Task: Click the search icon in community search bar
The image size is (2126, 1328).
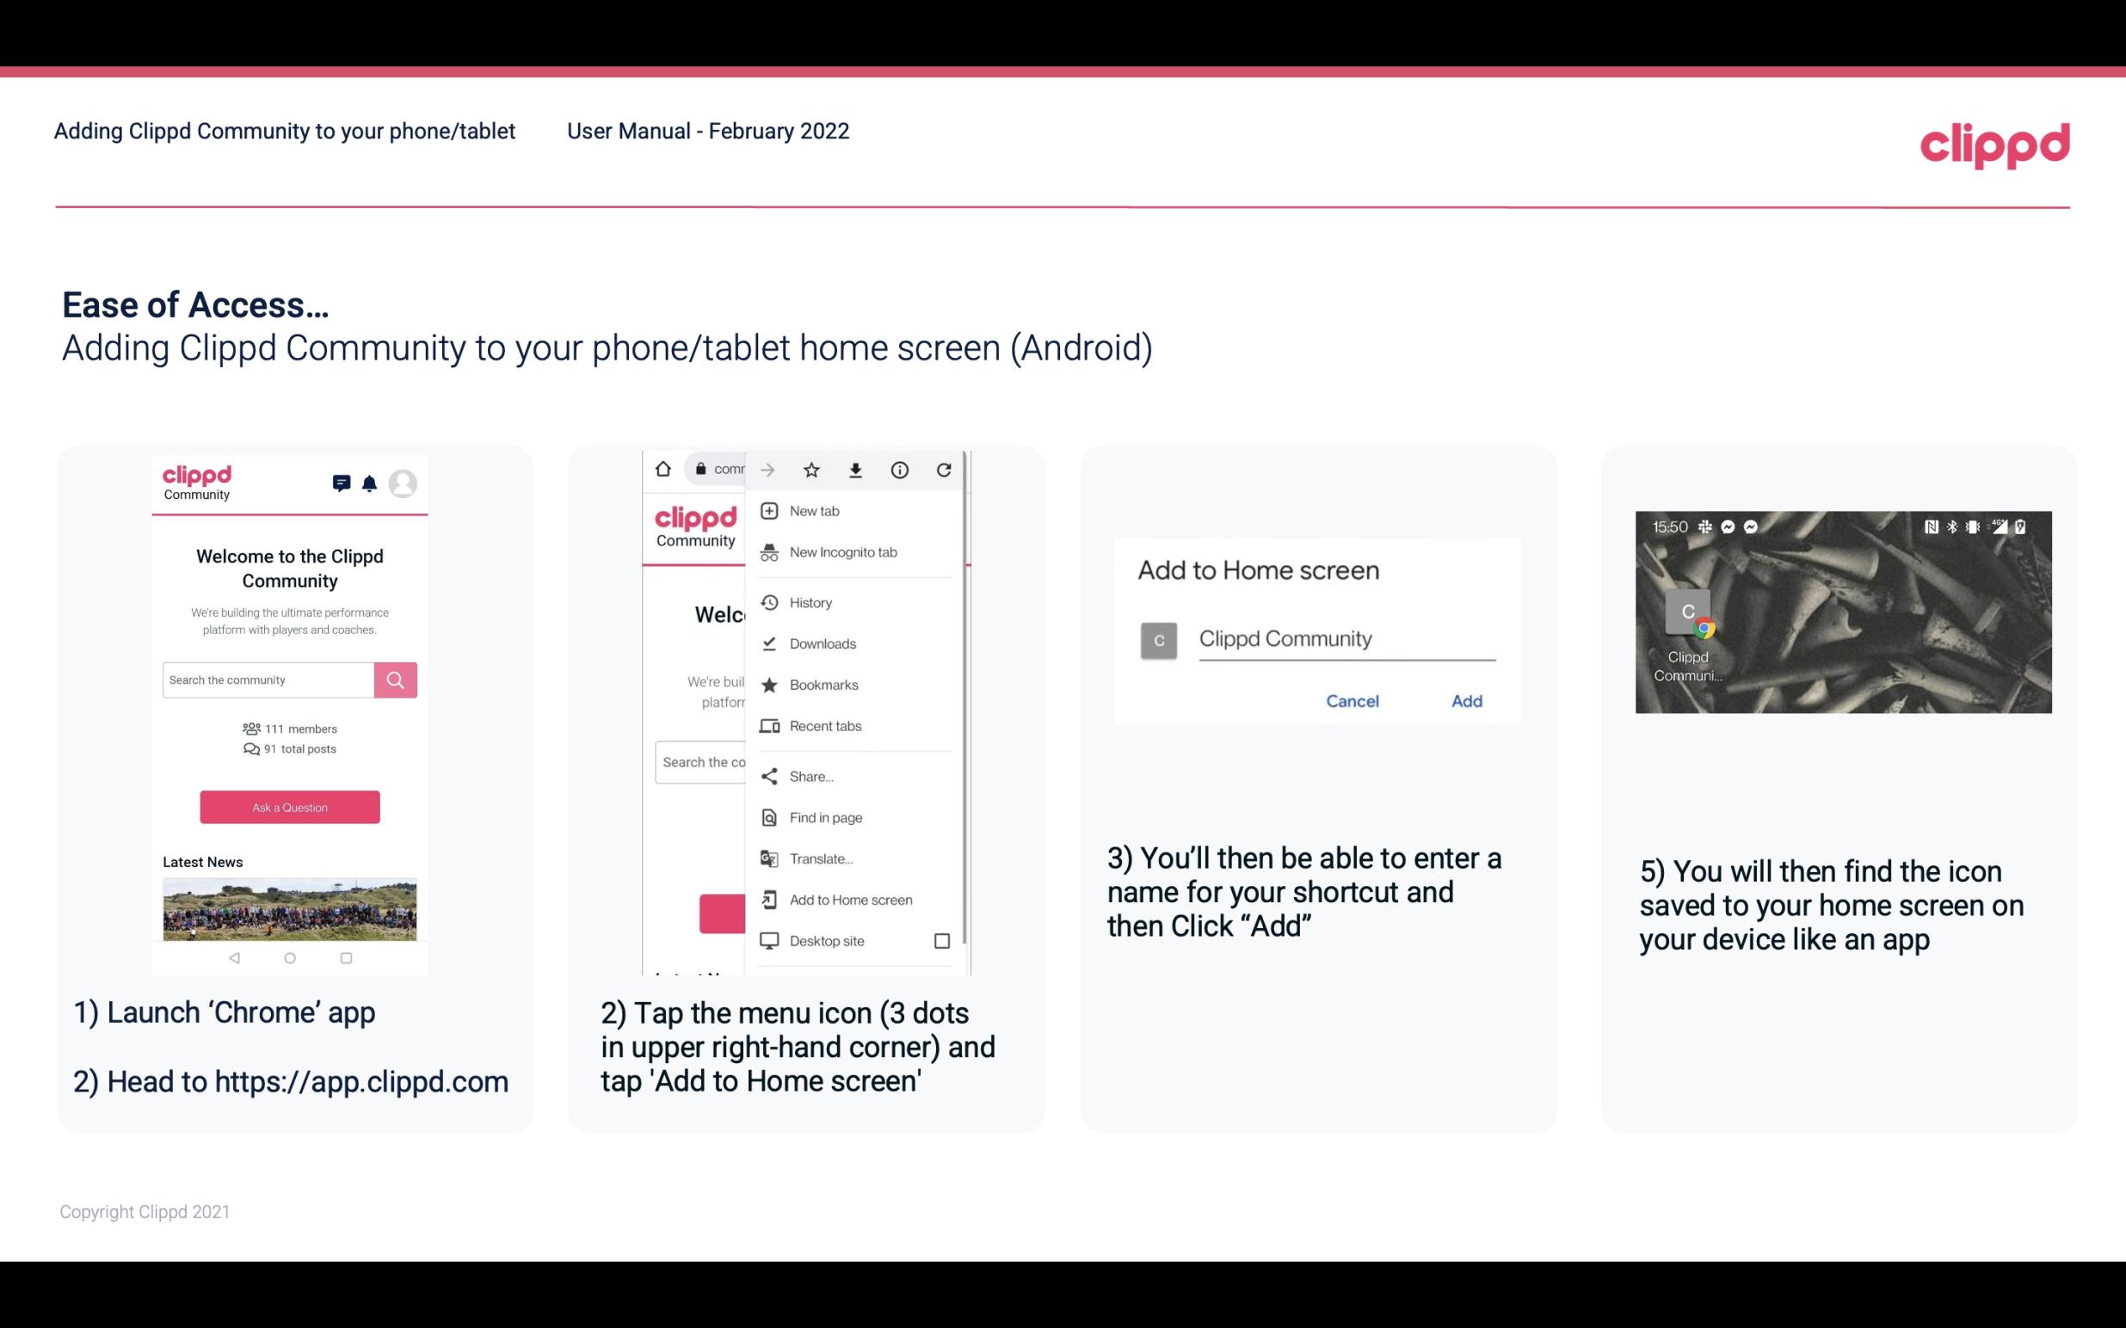Action: pos(395,678)
